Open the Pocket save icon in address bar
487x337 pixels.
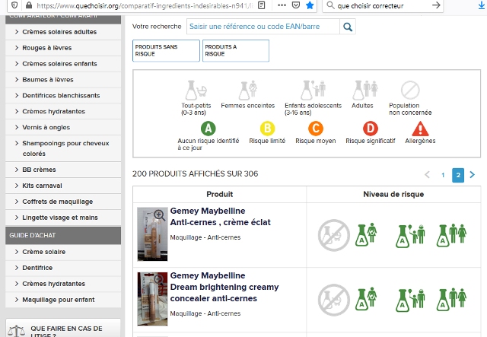294,5
